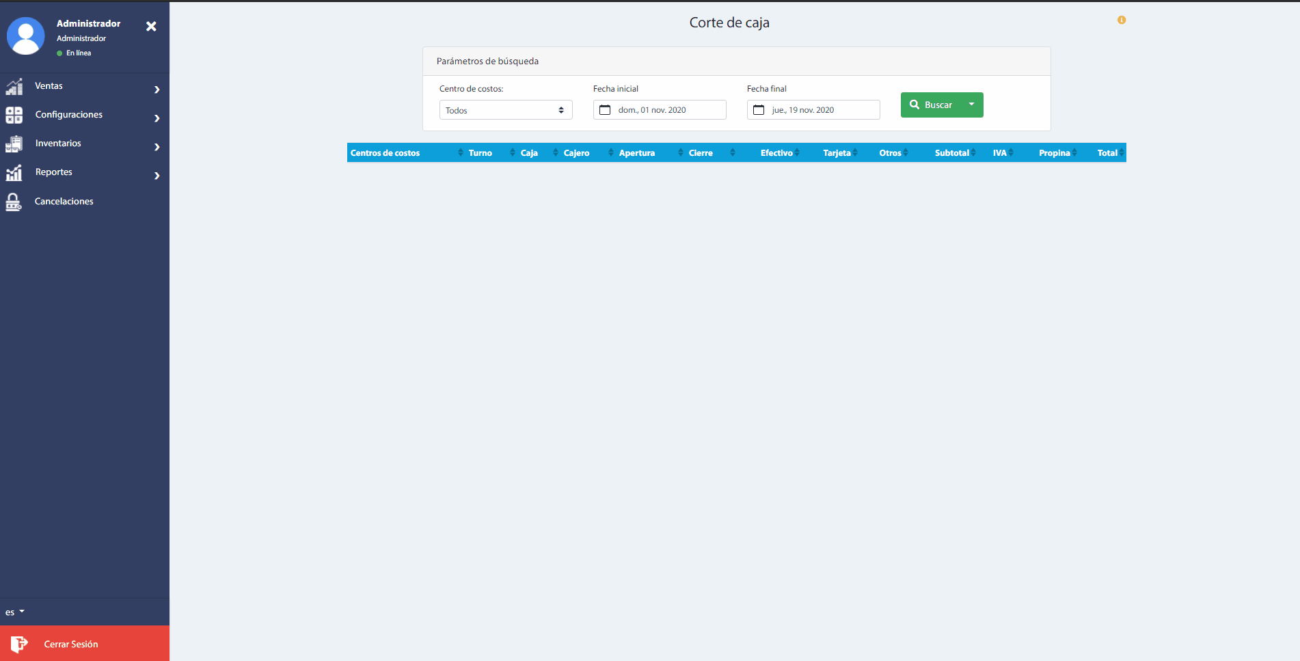
Task: Open Cancelaciones menu item
Action: point(64,202)
